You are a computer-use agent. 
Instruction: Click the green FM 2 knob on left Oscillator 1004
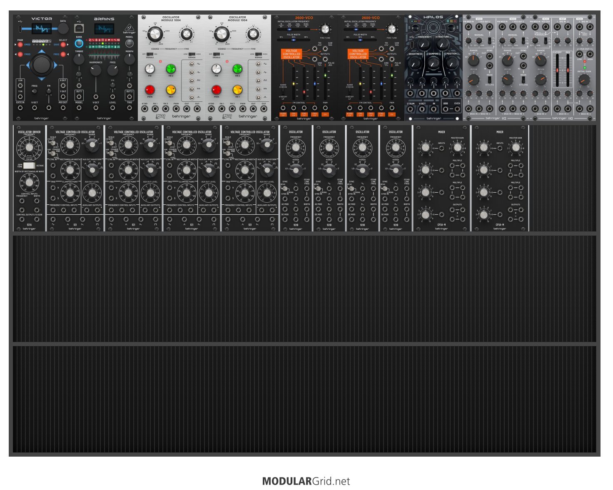point(171,69)
